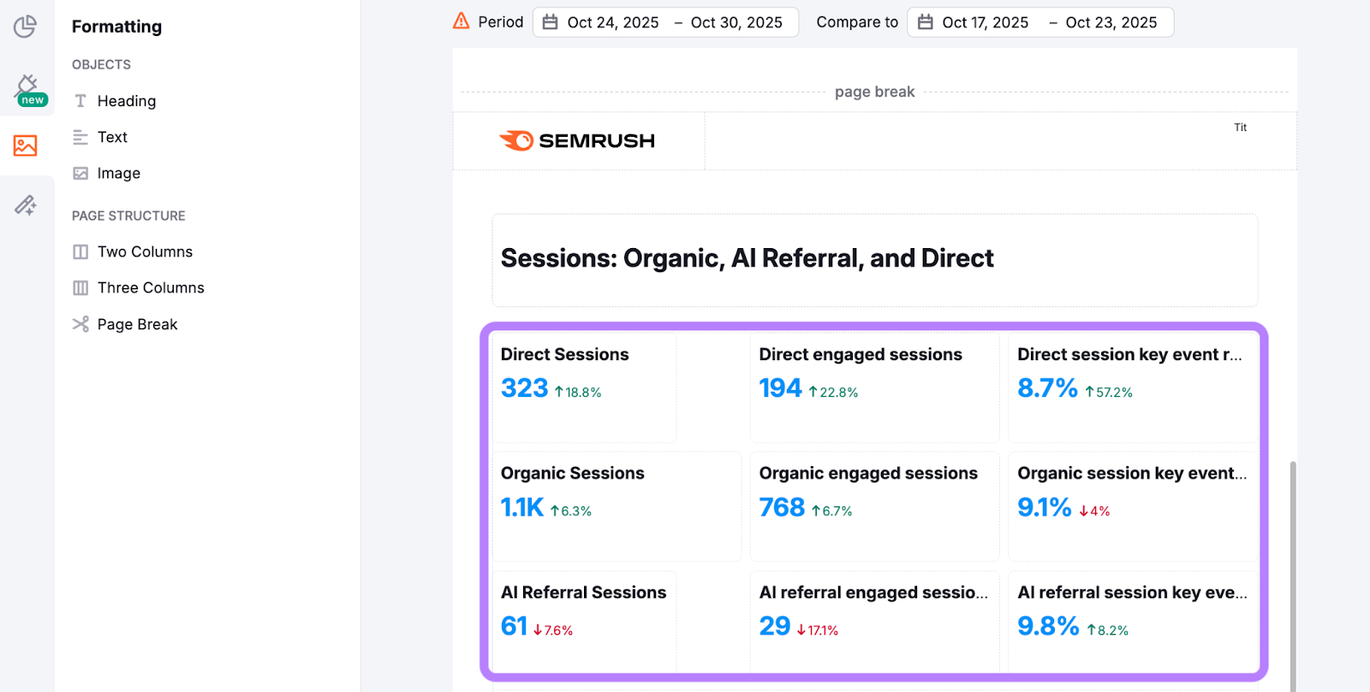The image size is (1370, 692).
Task: Click the orange warning triangle beside Period
Action: [x=462, y=21]
